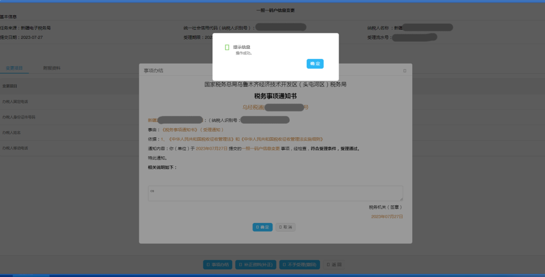Switch to the 变更项目 tab
This screenshot has width=545, height=277.
tap(14, 68)
